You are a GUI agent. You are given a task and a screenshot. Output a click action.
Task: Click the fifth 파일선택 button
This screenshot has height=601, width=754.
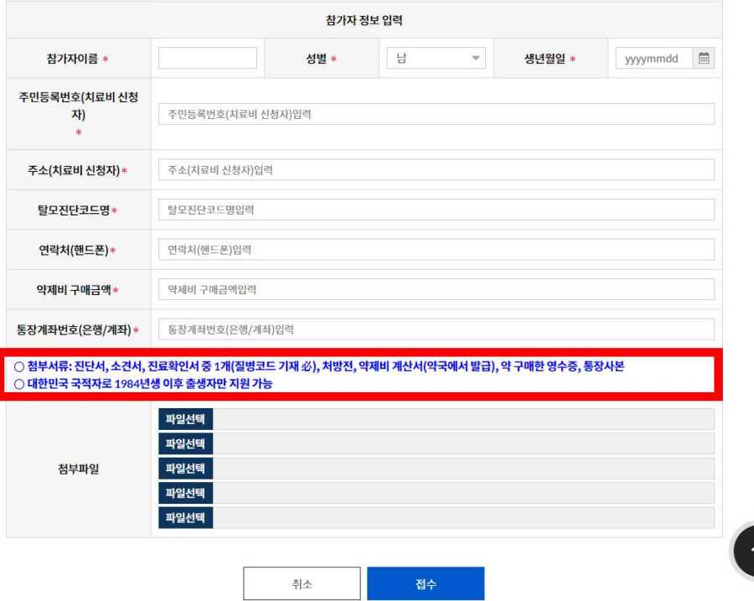186,518
